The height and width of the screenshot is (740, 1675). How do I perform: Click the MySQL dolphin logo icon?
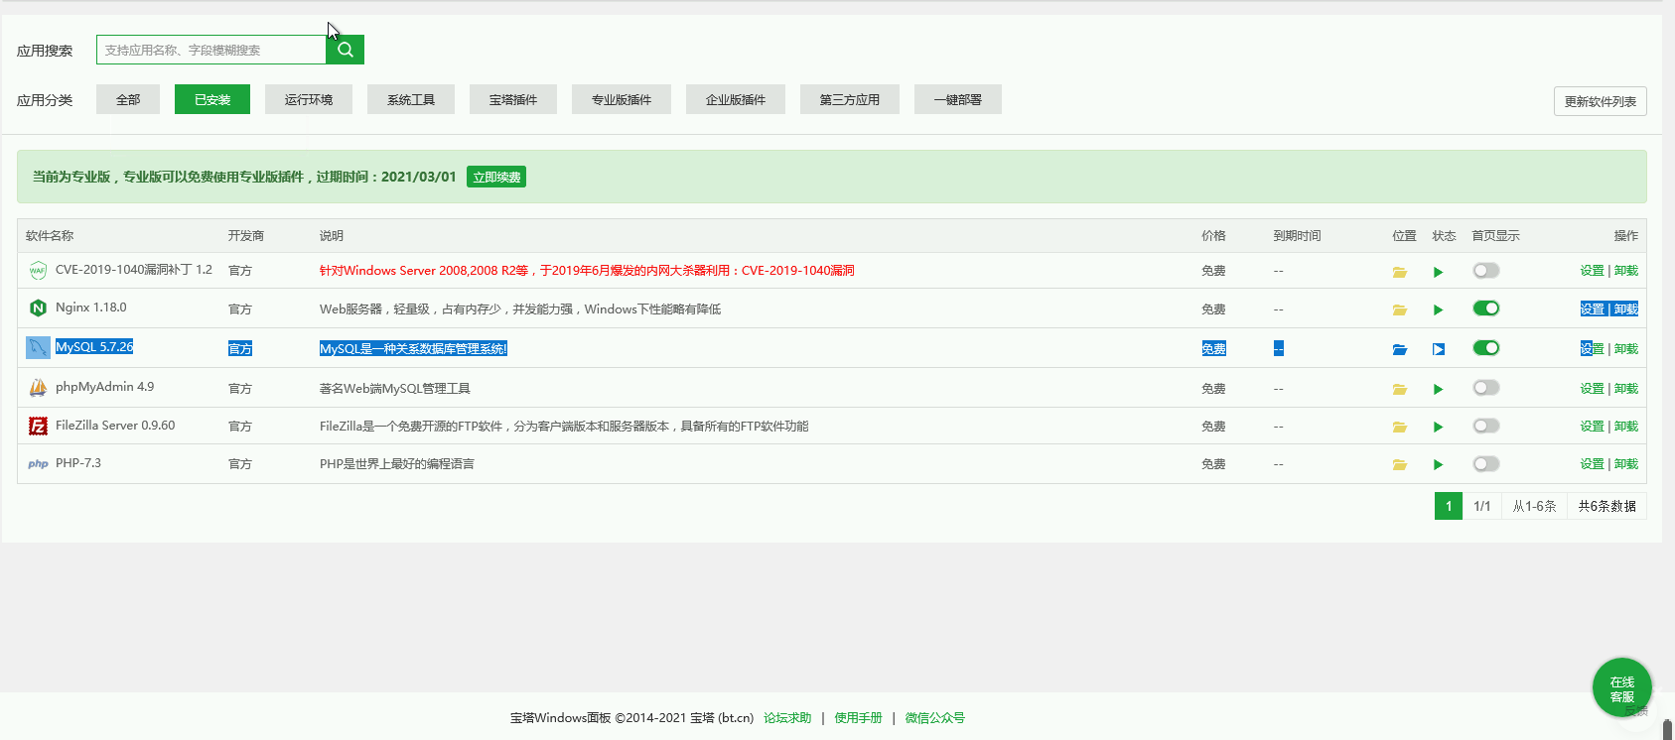[38, 347]
